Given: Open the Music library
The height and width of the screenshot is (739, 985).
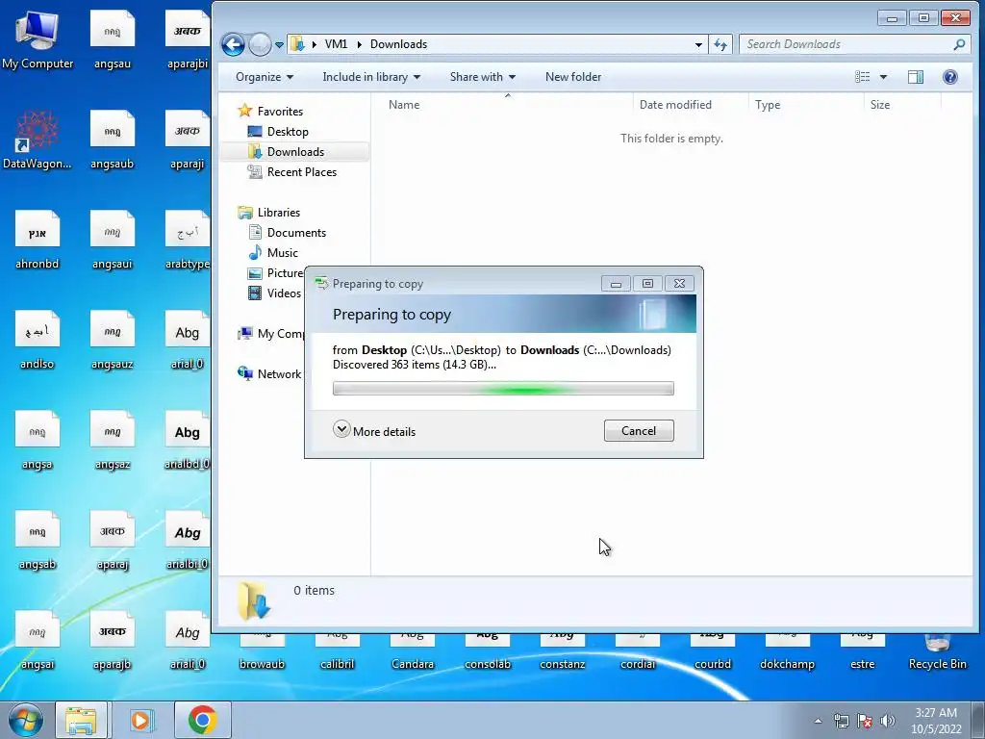Looking at the screenshot, I should point(274,253).
